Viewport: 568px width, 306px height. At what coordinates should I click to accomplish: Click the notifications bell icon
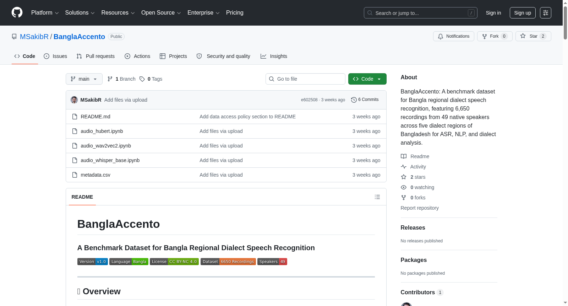(441, 36)
